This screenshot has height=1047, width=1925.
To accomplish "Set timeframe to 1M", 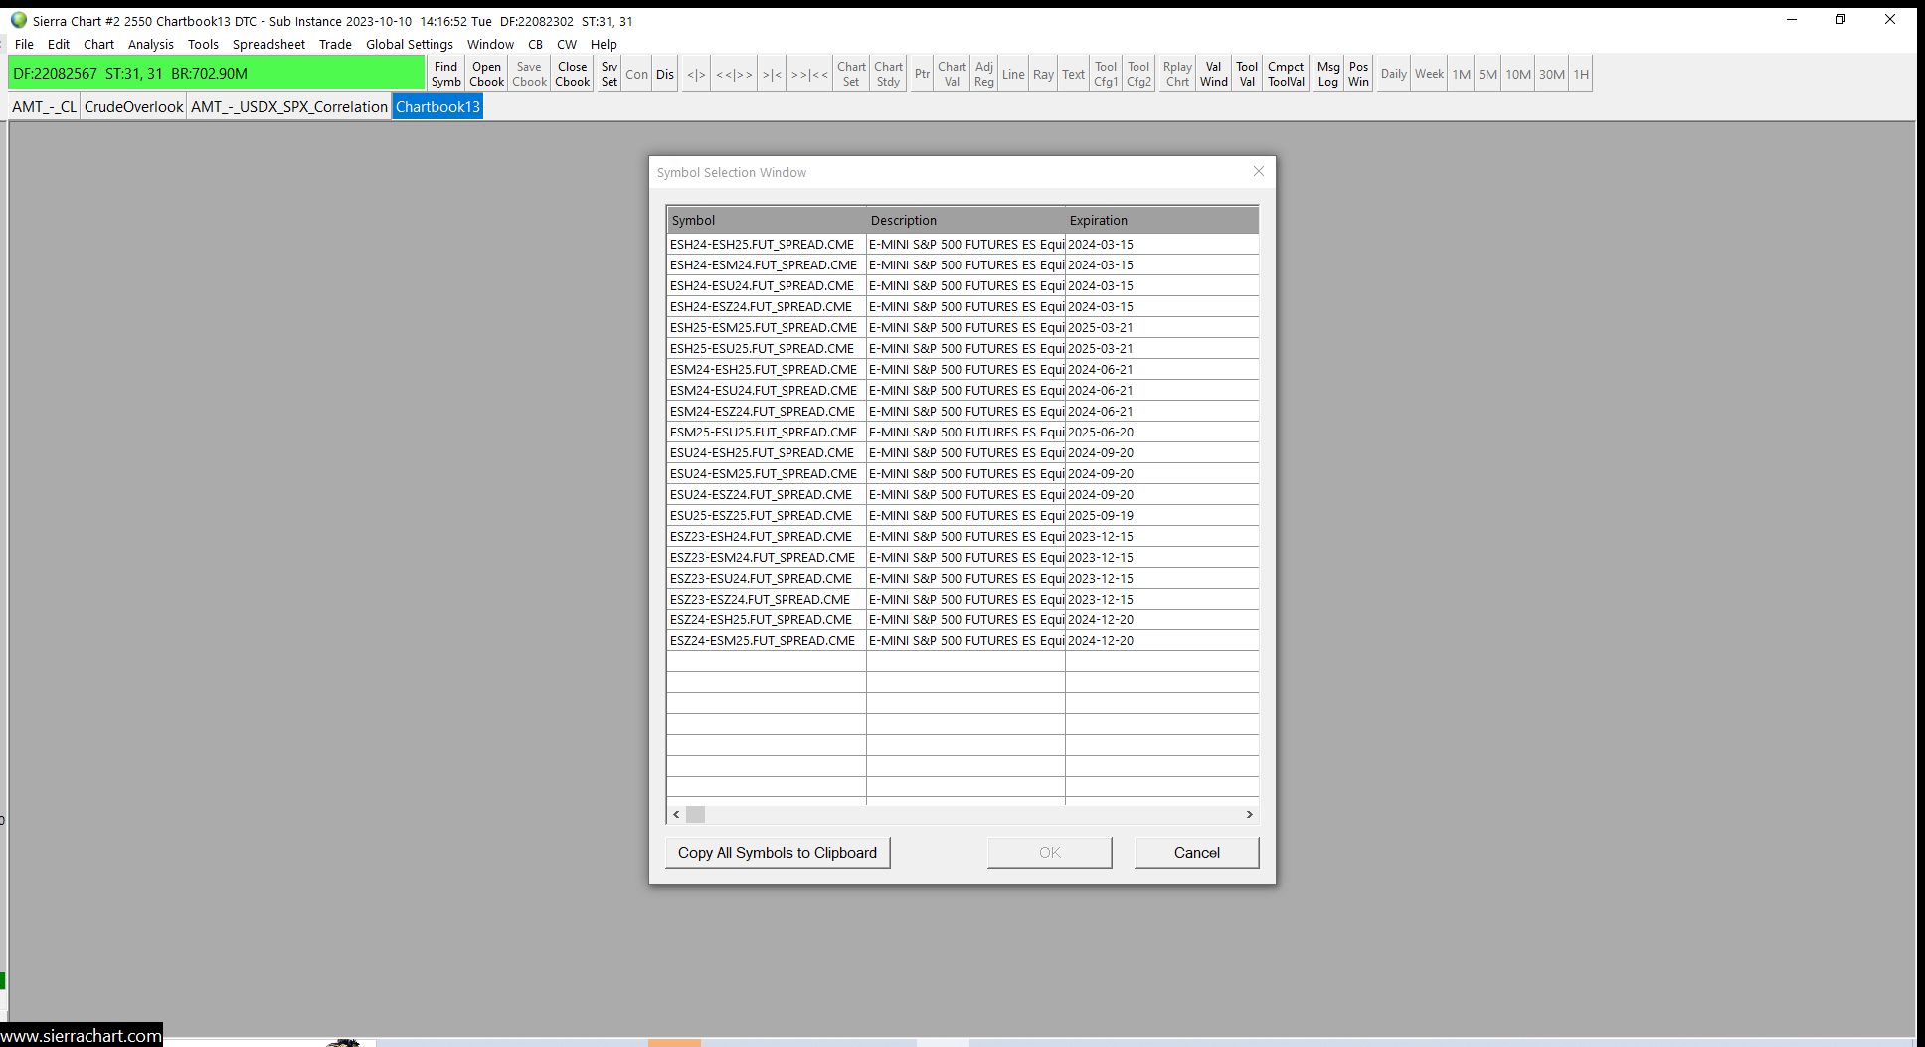I will click(x=1462, y=74).
